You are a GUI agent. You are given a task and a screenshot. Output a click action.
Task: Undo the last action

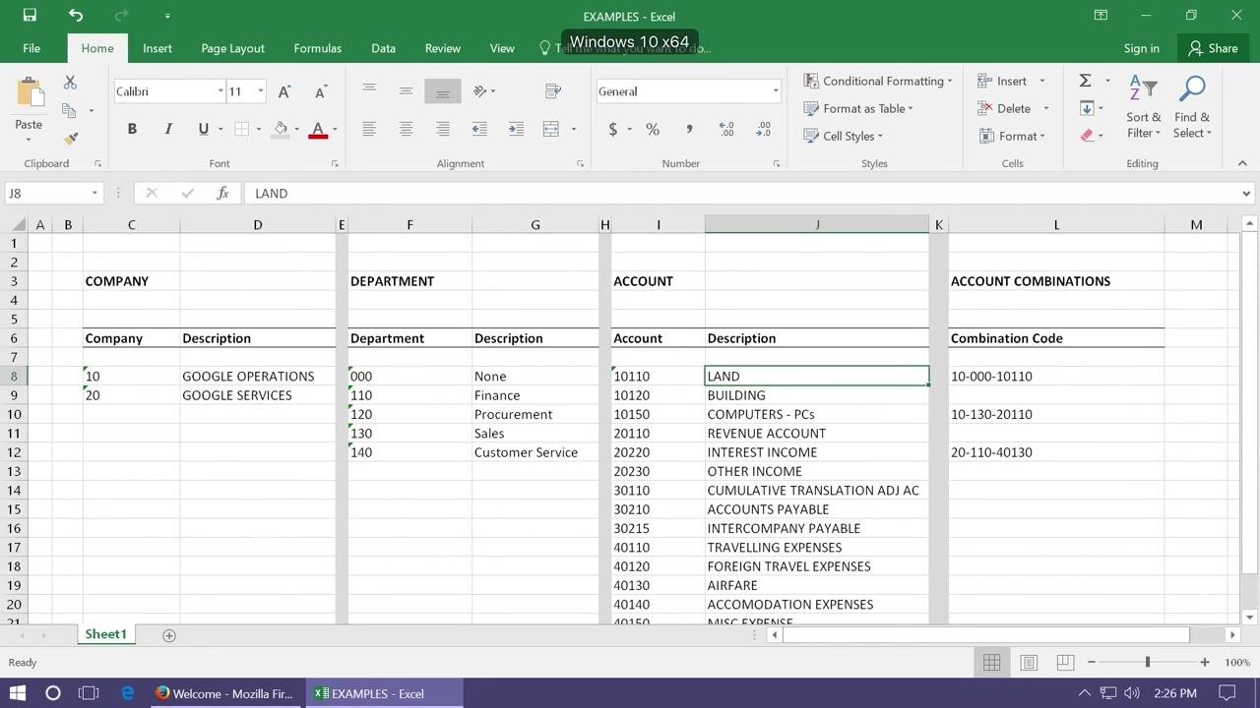pyautogui.click(x=76, y=16)
